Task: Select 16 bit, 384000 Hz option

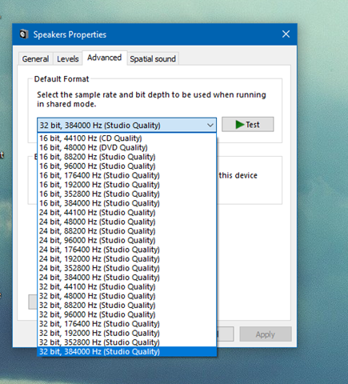Action: point(127,203)
